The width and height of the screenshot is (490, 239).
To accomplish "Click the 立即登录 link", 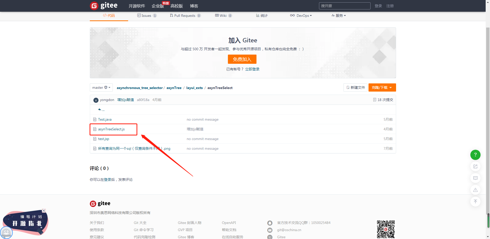I will pyautogui.click(x=252, y=69).
